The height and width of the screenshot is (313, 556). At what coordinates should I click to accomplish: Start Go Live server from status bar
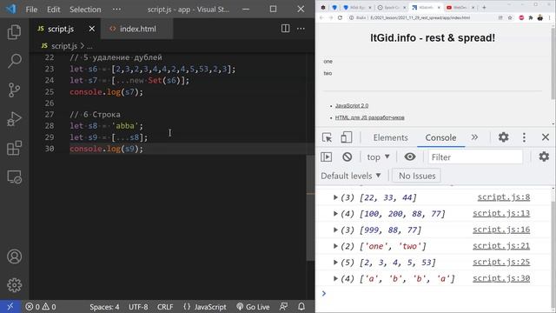253,307
